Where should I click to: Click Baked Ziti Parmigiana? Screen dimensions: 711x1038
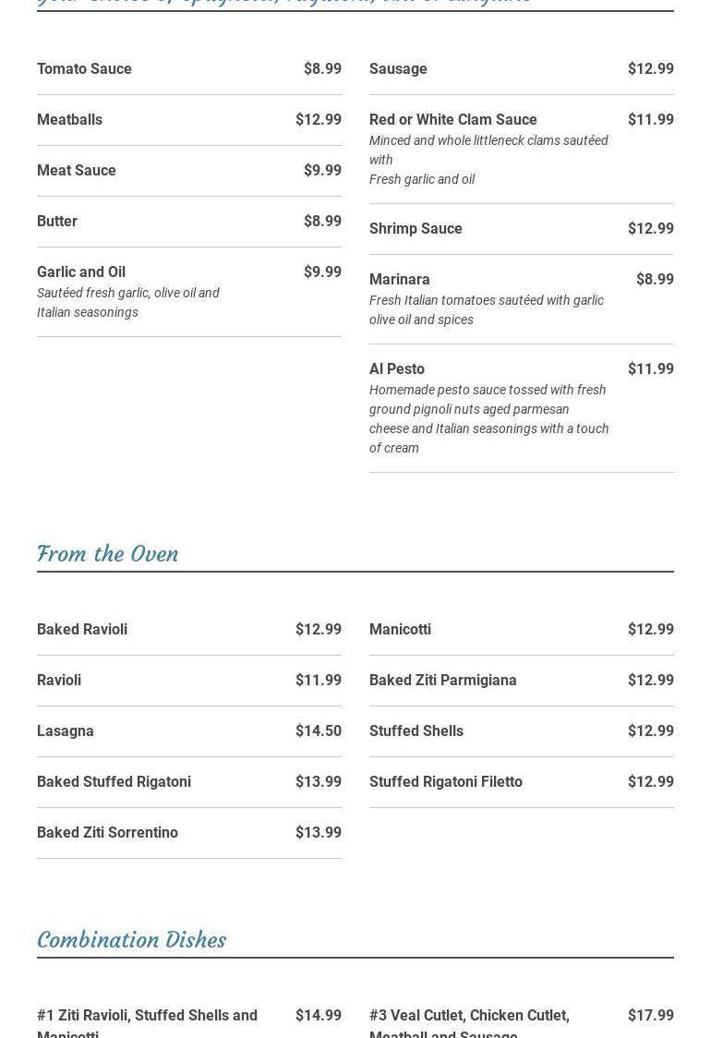tap(442, 681)
